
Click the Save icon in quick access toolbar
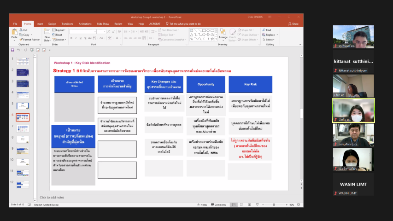(x=13, y=50)
